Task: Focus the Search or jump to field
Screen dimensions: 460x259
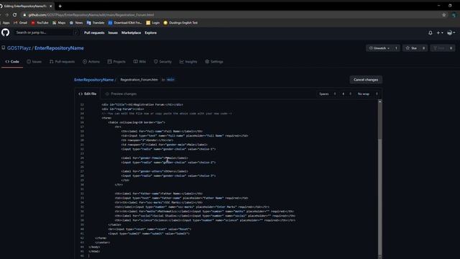Action: 45,32
